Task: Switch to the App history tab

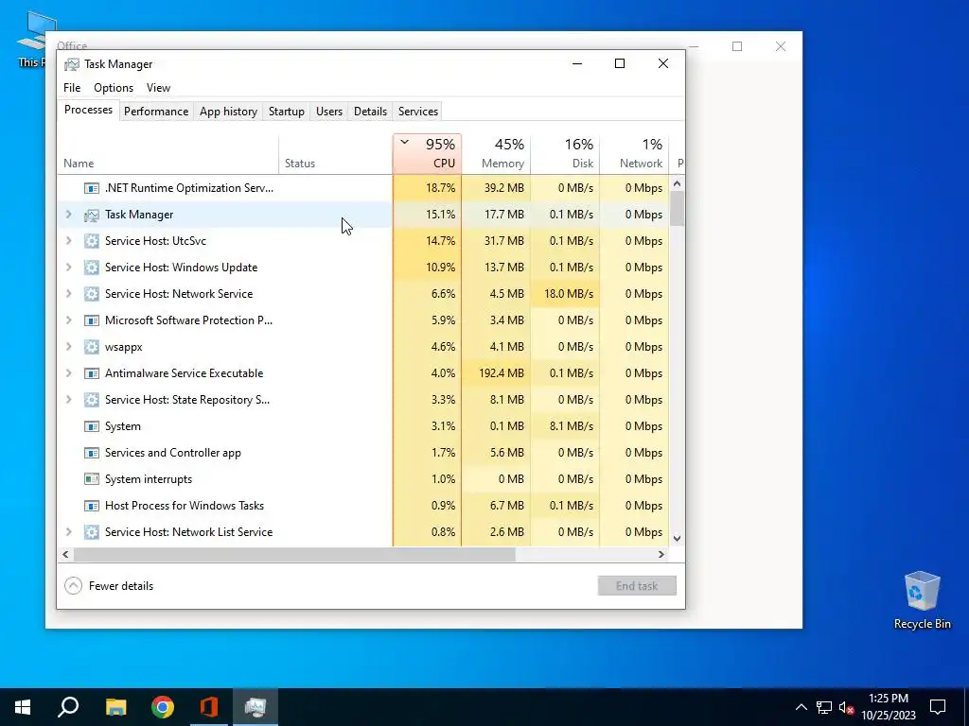Action: (x=228, y=112)
